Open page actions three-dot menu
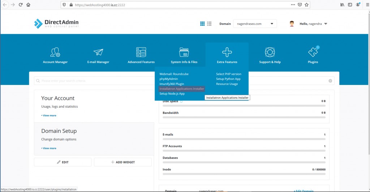 tap(293, 5)
